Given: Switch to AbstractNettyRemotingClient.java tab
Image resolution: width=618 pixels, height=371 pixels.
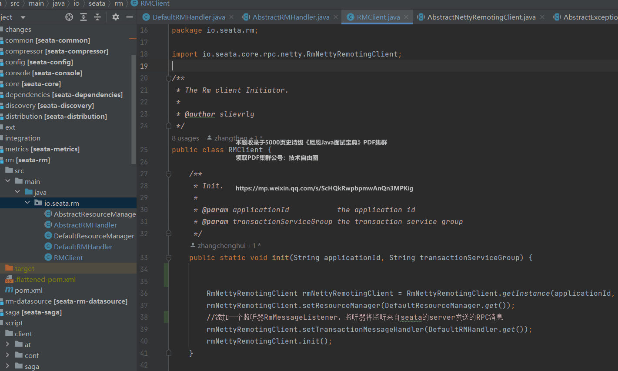Looking at the screenshot, I should pyautogui.click(x=481, y=17).
